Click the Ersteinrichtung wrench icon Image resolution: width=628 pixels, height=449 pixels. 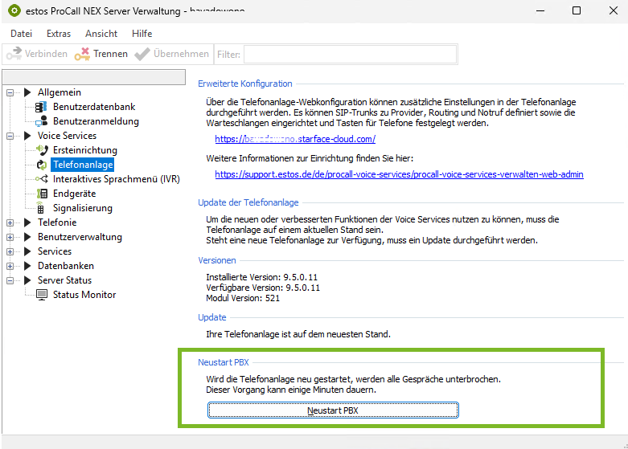[42, 150]
